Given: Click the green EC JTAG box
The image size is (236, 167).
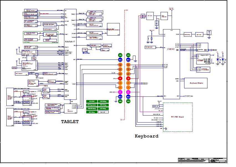Looking at the screenshot, I should pos(92,101).
